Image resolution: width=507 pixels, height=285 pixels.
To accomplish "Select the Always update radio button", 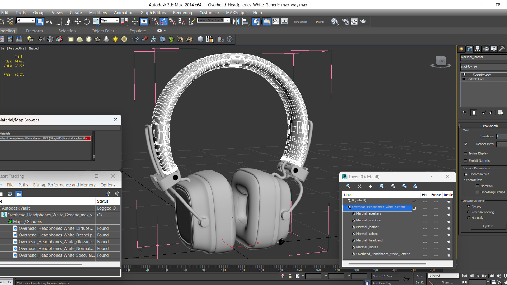I will [x=469, y=206].
